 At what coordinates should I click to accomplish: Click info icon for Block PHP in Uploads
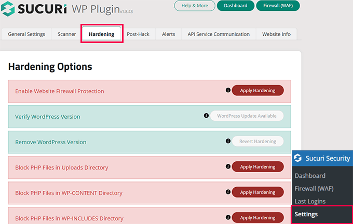(228, 166)
